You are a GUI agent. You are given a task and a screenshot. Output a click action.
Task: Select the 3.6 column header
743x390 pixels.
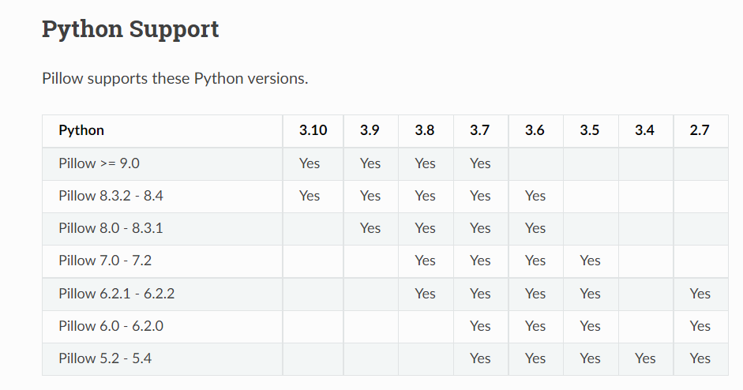(535, 130)
